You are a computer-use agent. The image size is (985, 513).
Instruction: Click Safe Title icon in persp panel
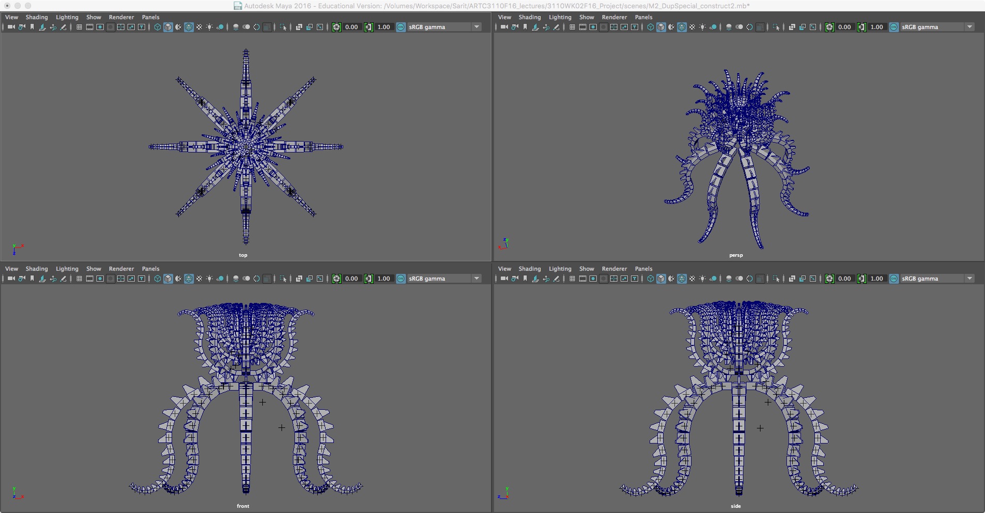tap(635, 27)
